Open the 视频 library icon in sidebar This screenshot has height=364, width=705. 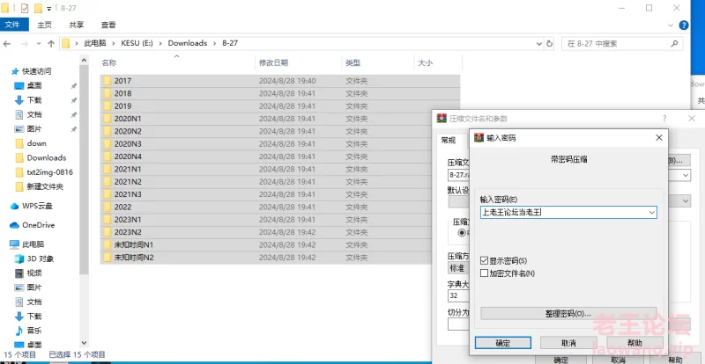pos(20,273)
